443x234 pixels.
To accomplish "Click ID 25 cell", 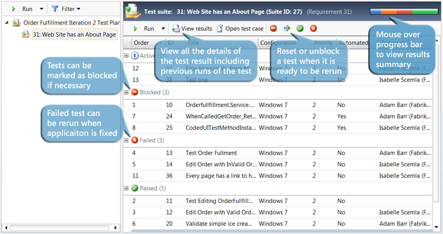I will [169, 128].
